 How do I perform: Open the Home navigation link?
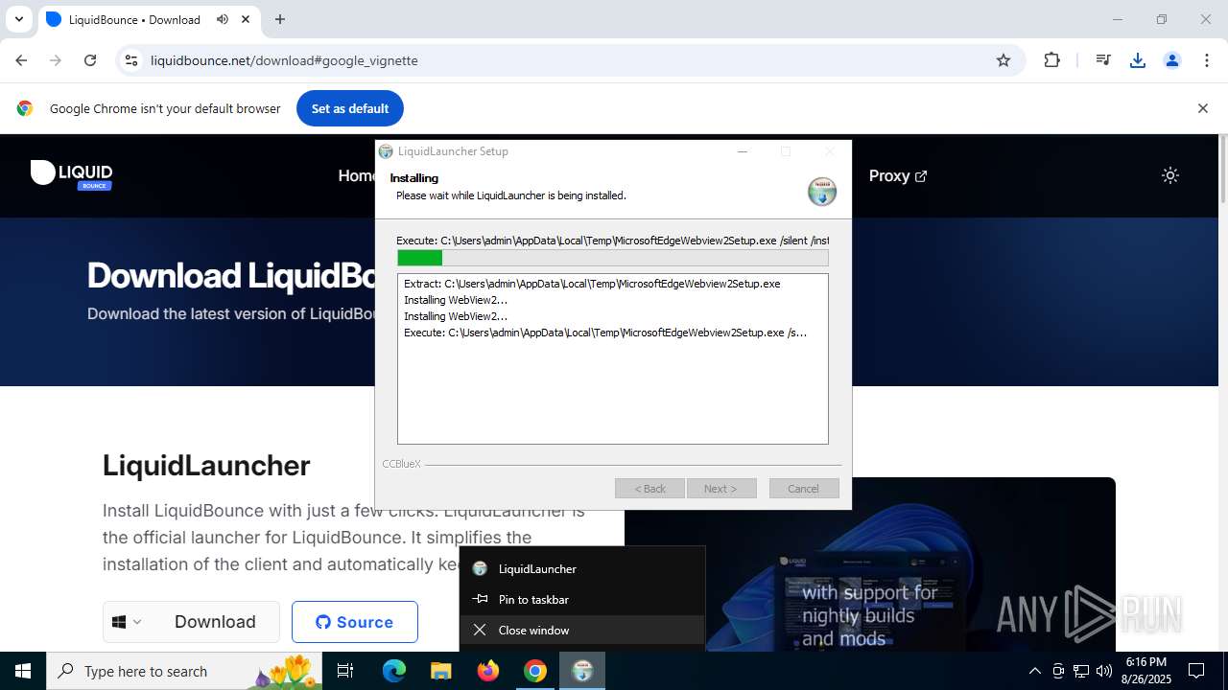tap(356, 175)
